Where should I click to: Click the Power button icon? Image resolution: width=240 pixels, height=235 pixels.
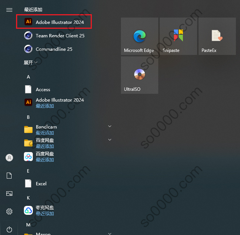pyautogui.click(x=9, y=229)
